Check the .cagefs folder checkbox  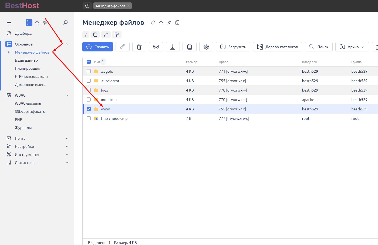(89, 71)
